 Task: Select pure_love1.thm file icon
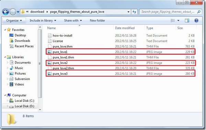click(x=50, y=57)
